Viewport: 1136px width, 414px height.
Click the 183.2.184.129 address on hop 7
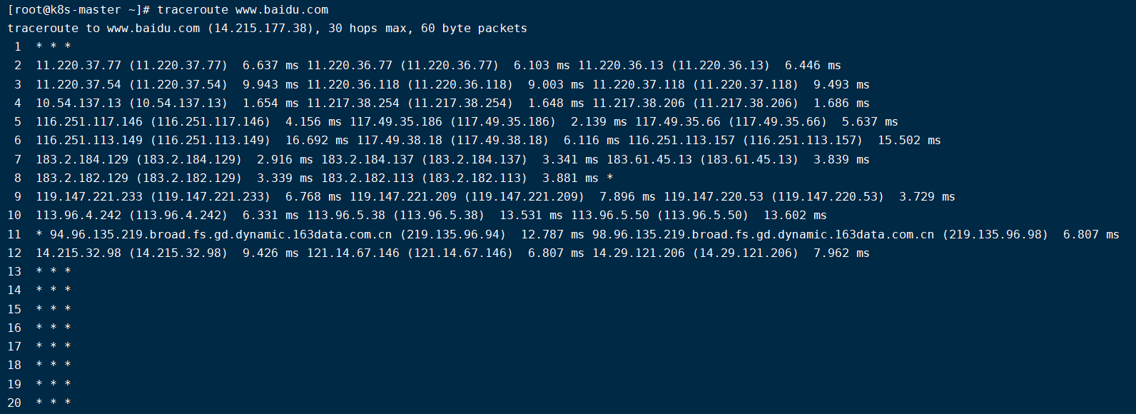pos(82,159)
